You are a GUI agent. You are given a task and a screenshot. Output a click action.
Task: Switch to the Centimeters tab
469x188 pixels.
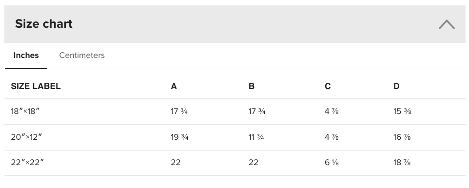tap(82, 56)
